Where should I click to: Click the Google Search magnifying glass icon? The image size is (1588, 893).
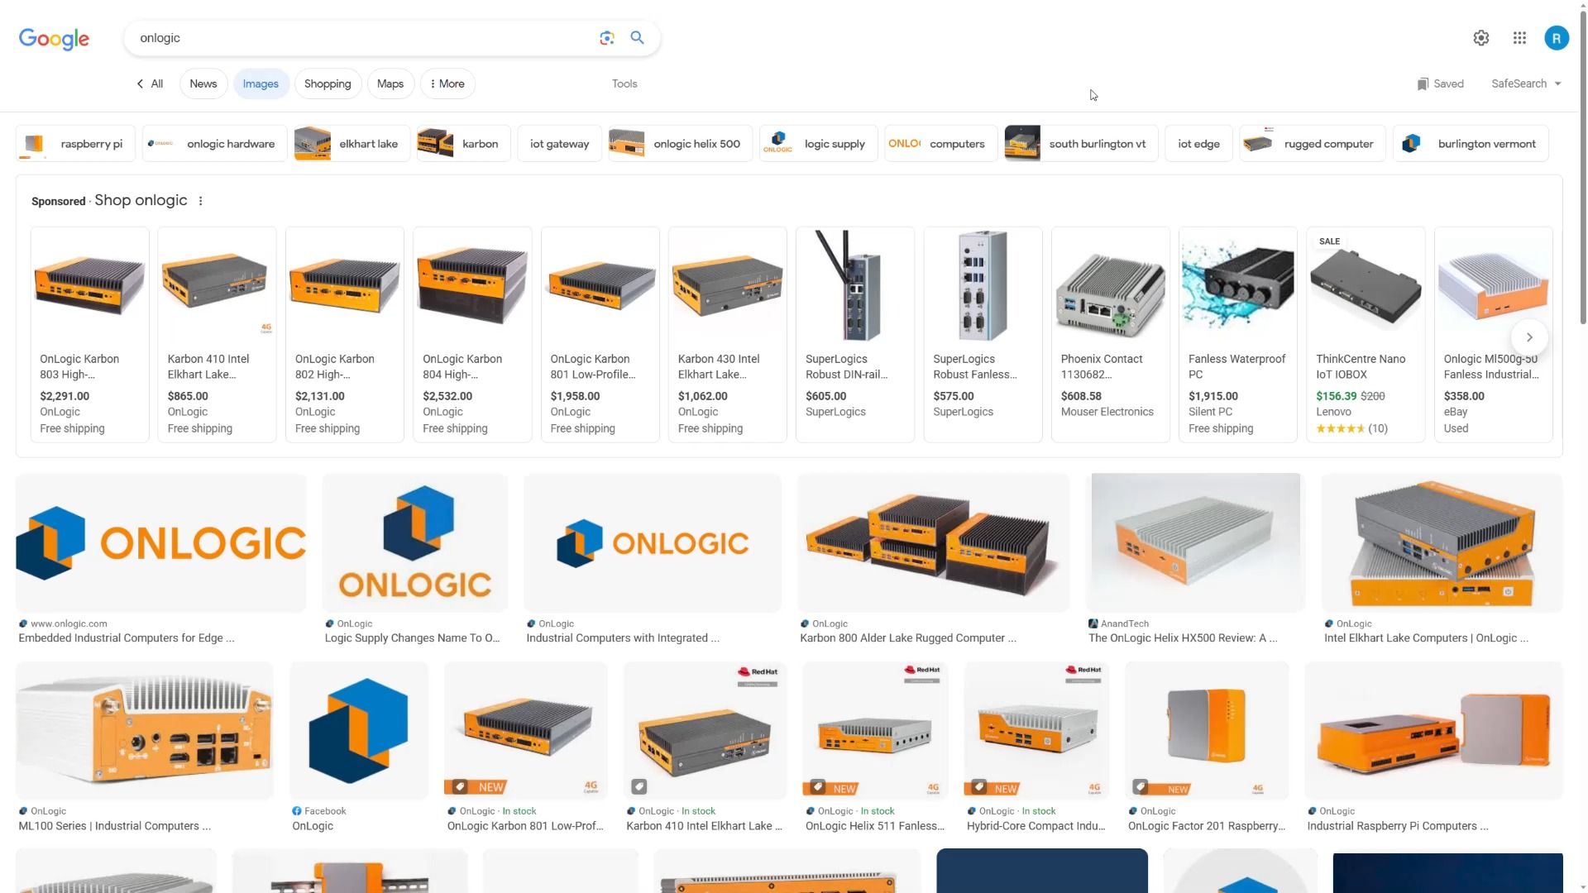tap(637, 37)
